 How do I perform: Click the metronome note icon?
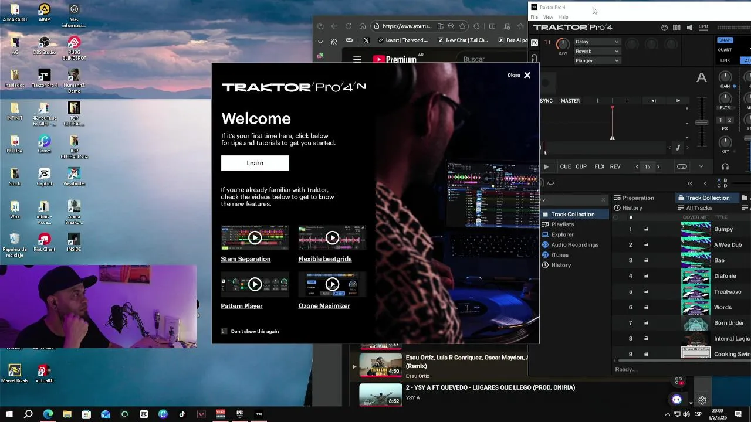click(678, 148)
